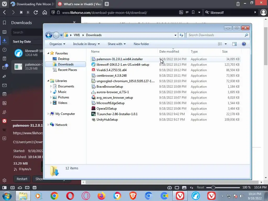Bookmark the page in address bar
268x201 pixels.
click(193, 12)
